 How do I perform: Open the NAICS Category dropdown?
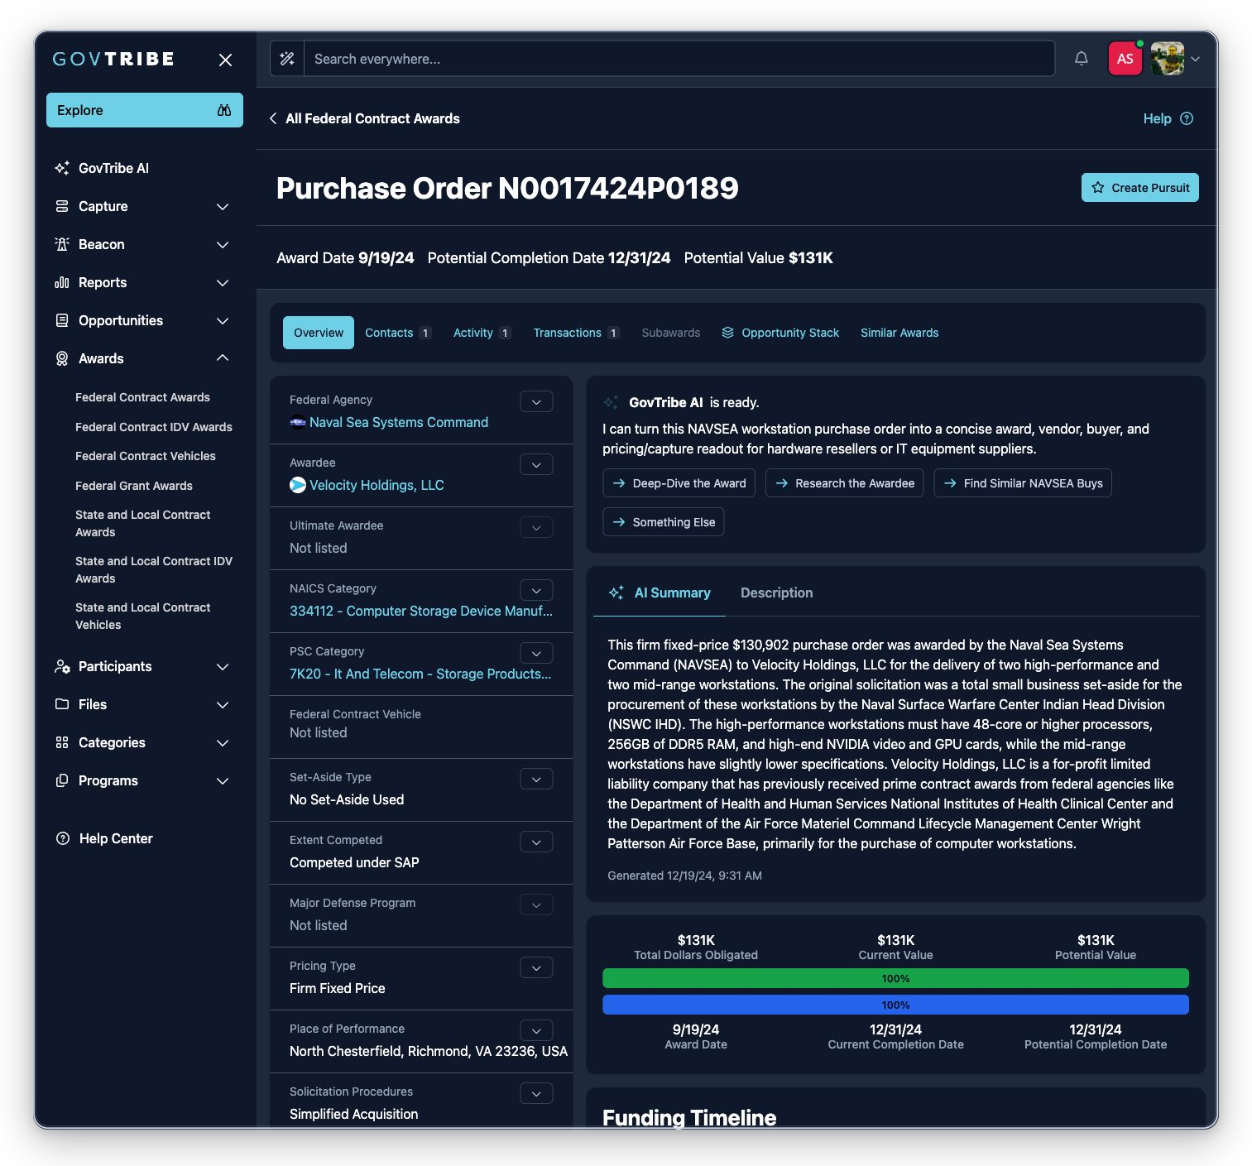pyautogui.click(x=536, y=590)
